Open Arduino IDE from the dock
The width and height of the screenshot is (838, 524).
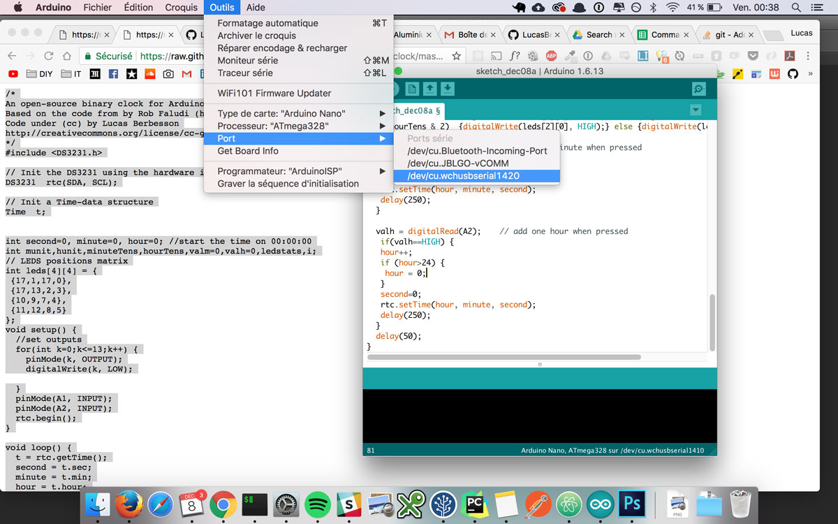pos(600,504)
